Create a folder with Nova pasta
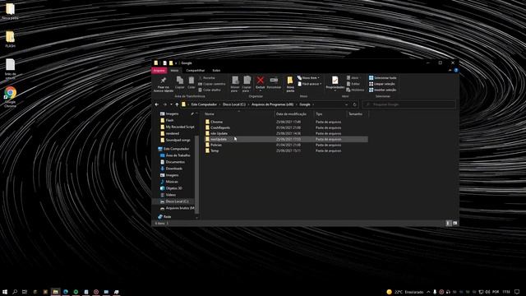Image resolution: width=526 pixels, height=296 pixels. 290,84
